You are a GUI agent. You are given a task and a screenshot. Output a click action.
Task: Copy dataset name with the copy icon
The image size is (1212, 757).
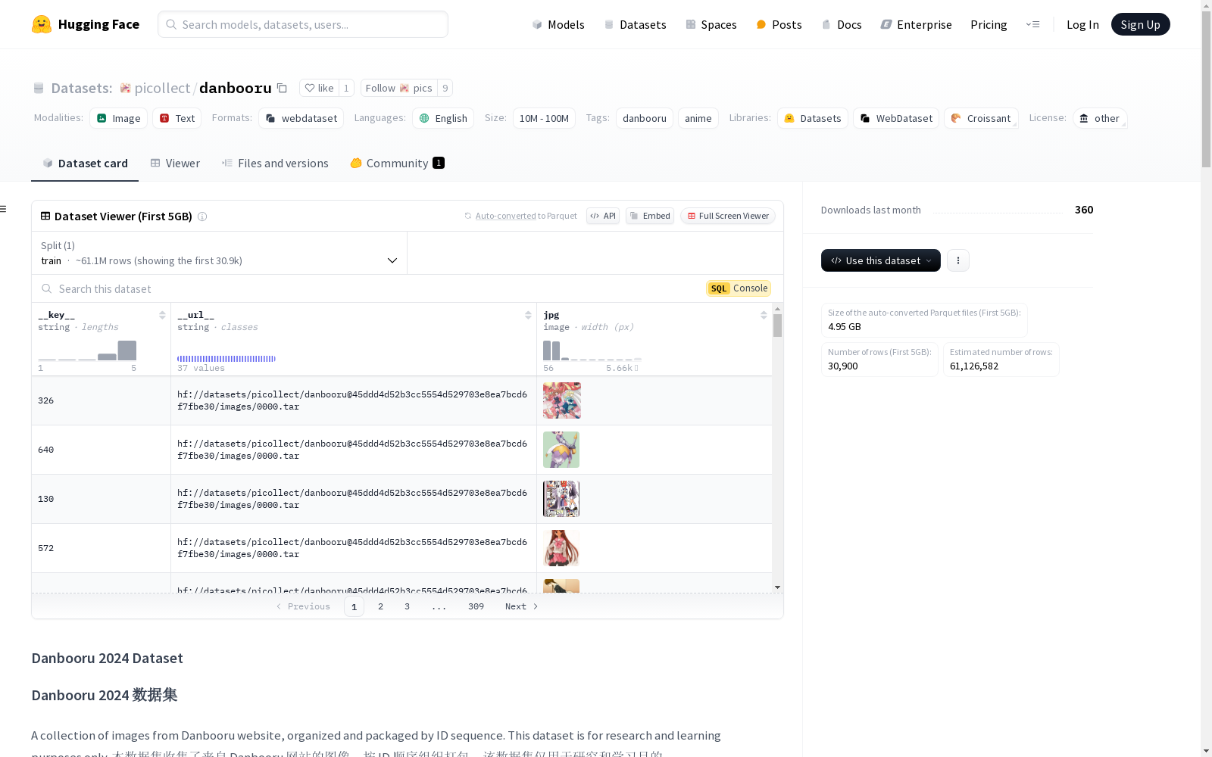282,88
